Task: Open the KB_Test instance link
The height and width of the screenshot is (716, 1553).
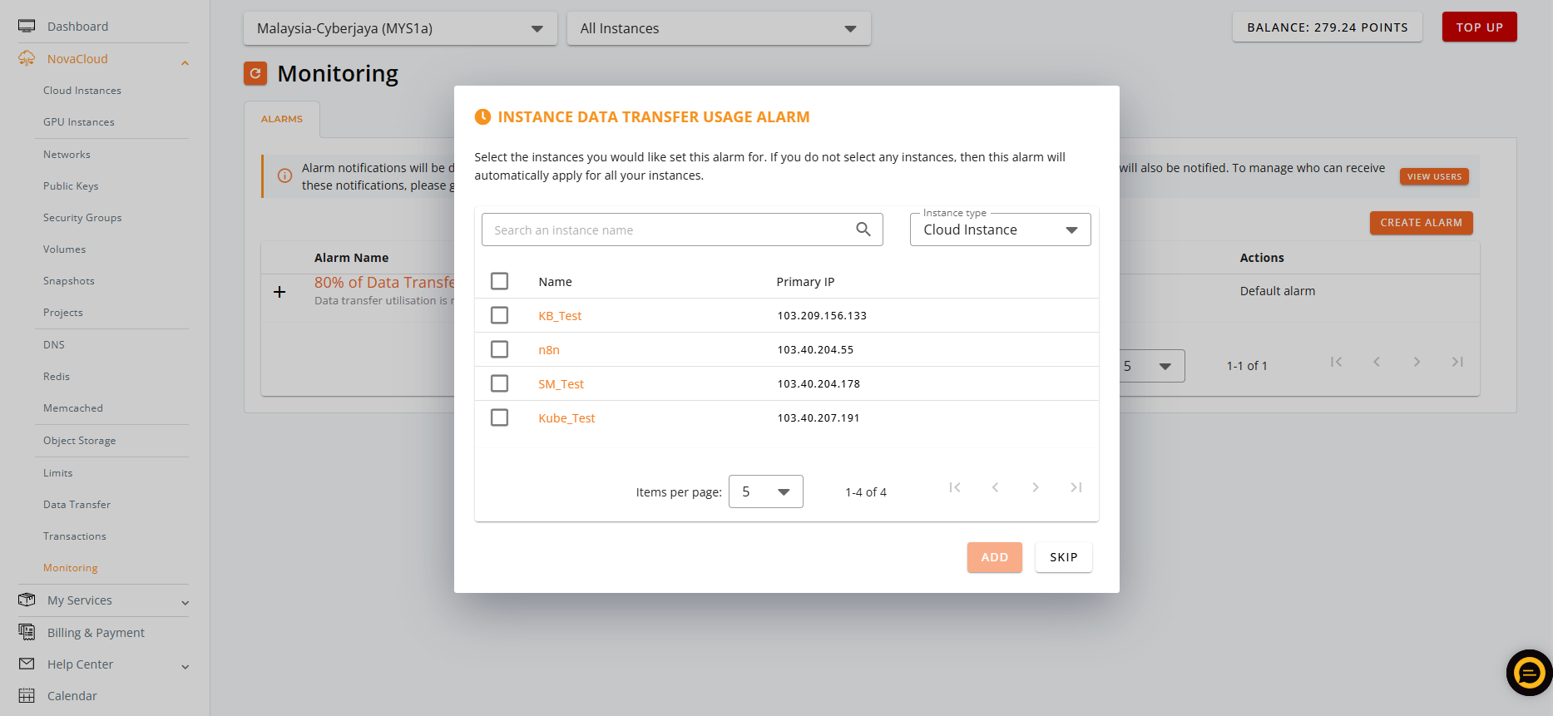Action: pyautogui.click(x=560, y=316)
